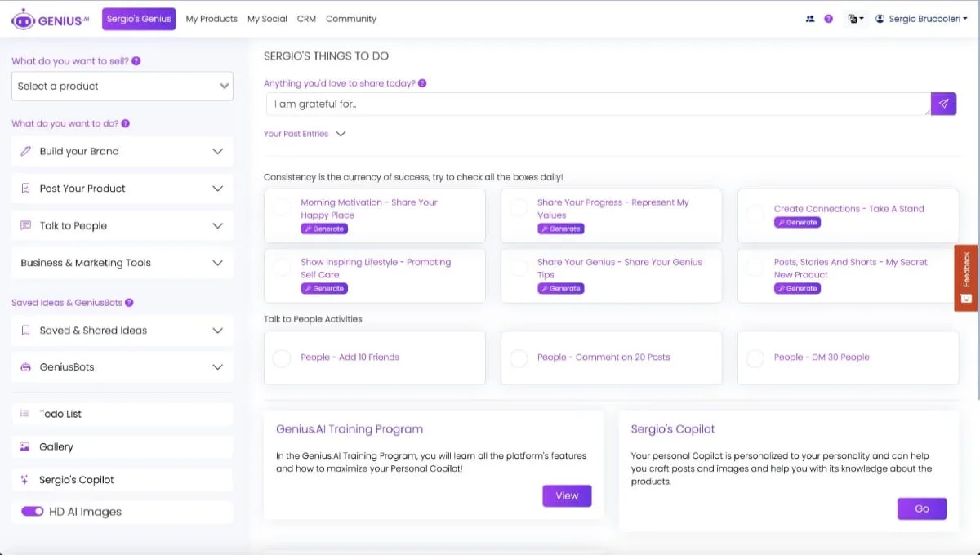Image resolution: width=980 pixels, height=555 pixels.
Task: Send the gratitude entry with paper-plane button
Action: (943, 104)
